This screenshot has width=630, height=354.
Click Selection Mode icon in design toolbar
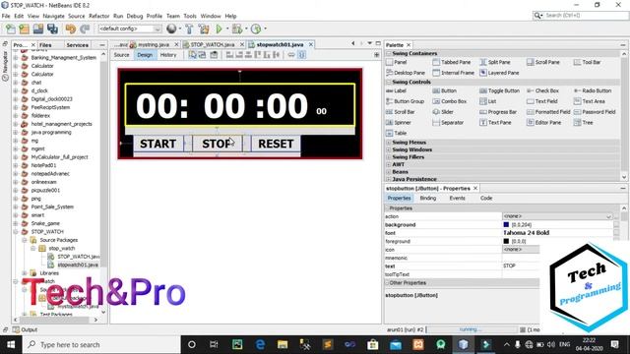point(193,55)
